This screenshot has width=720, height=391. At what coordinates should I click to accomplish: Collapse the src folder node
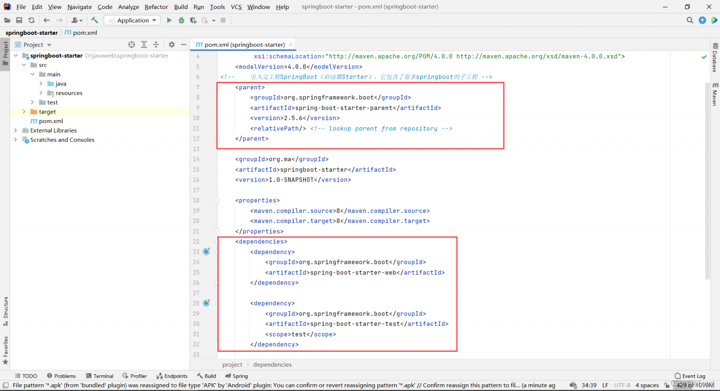point(24,65)
